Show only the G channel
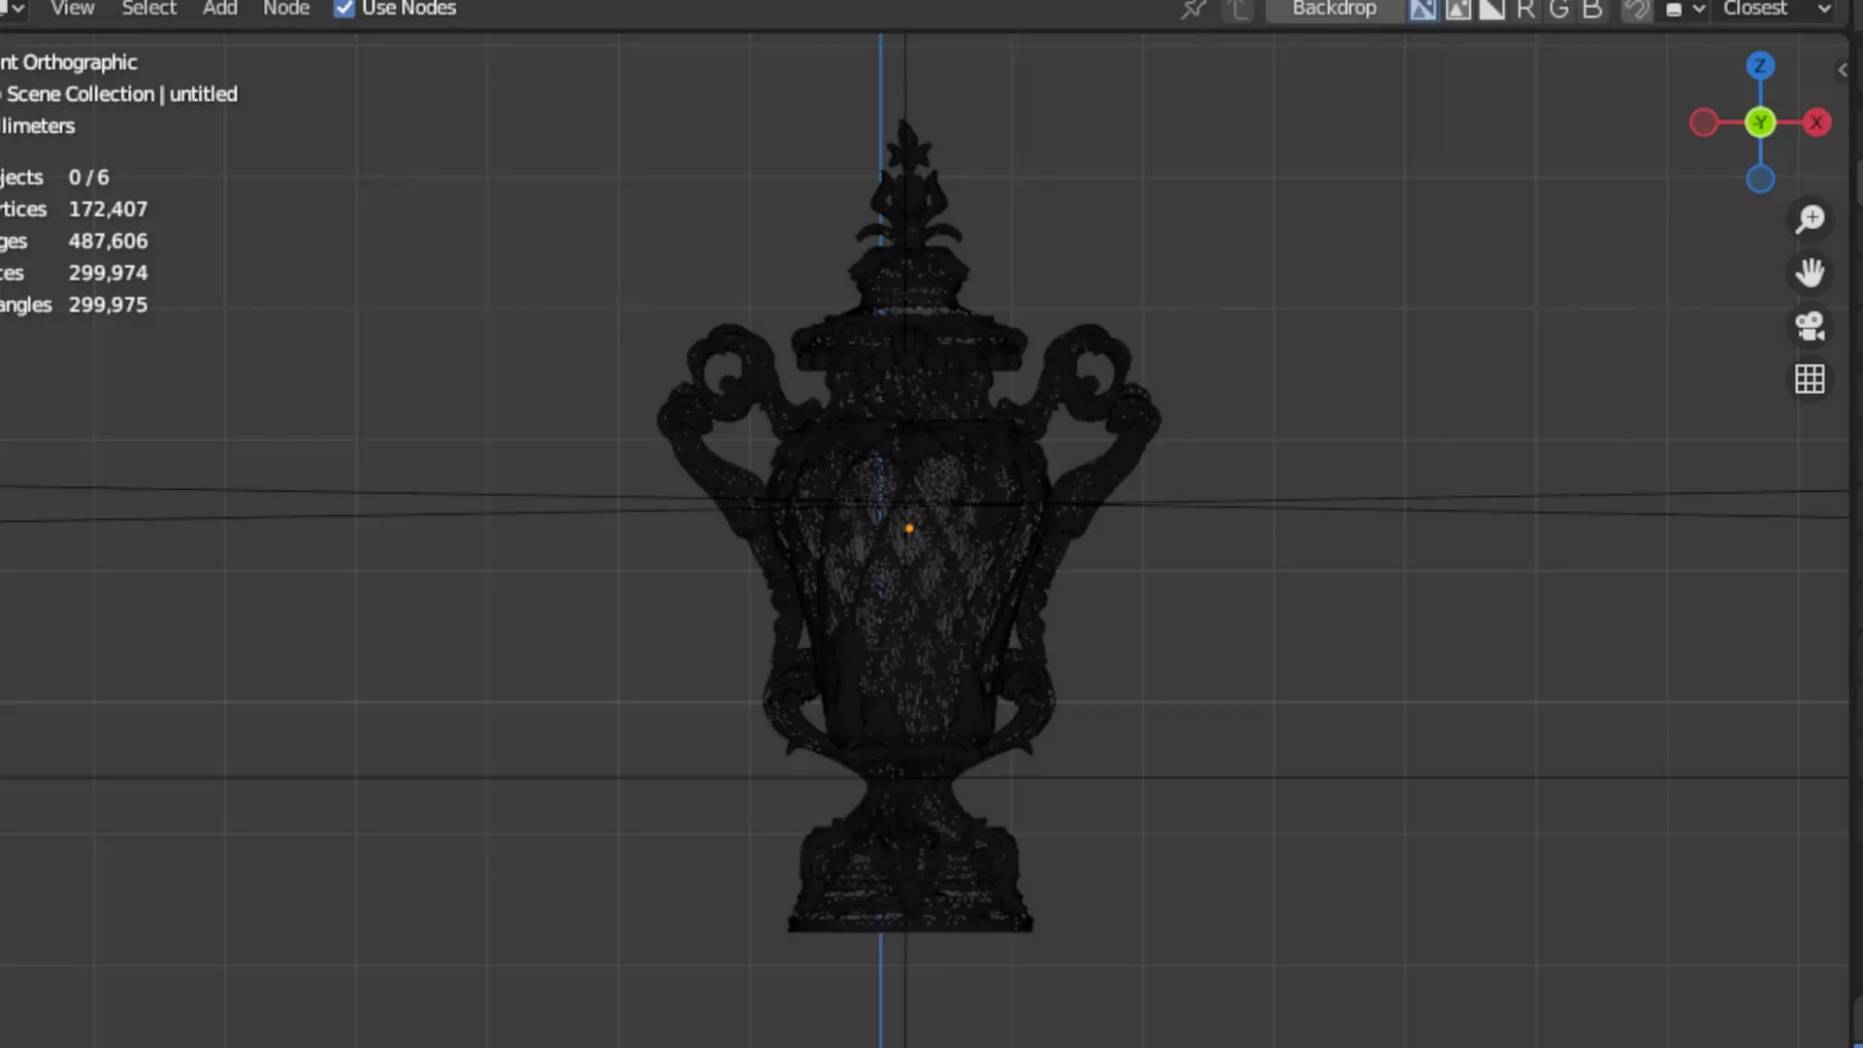 click(1559, 10)
